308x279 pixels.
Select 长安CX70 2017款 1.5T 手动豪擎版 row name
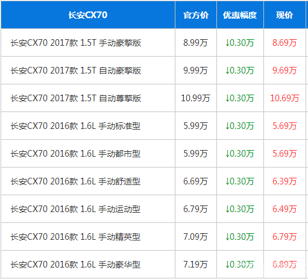[76, 43]
